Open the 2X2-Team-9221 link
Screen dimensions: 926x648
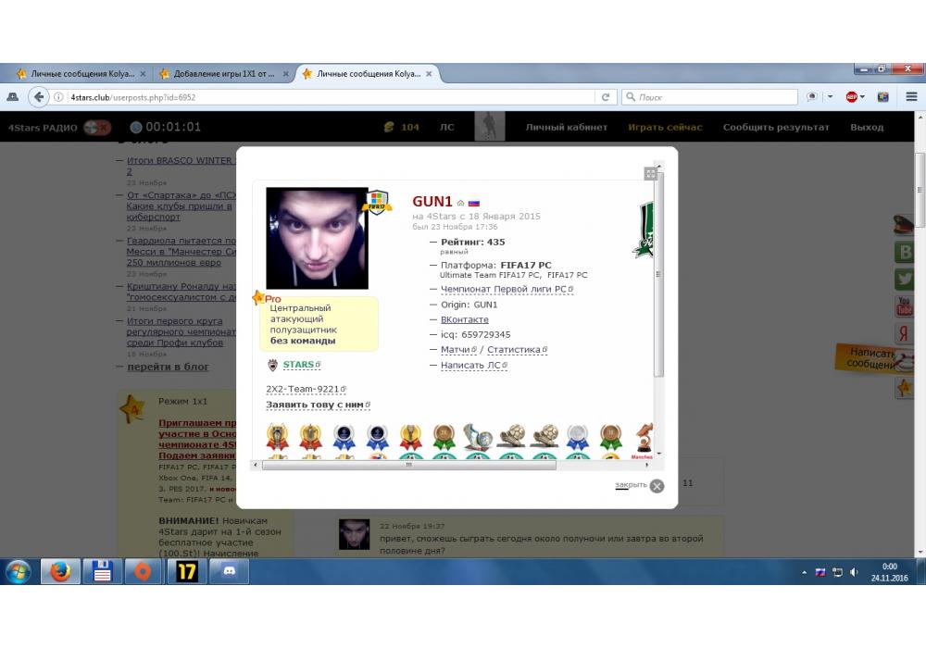(303, 389)
